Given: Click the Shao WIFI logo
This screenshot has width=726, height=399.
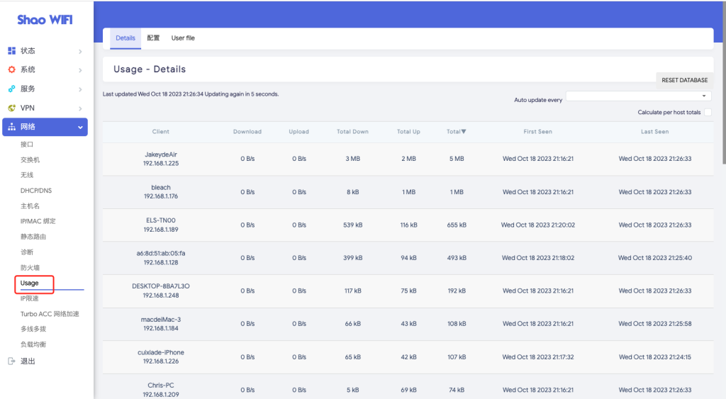Looking at the screenshot, I should (x=45, y=20).
